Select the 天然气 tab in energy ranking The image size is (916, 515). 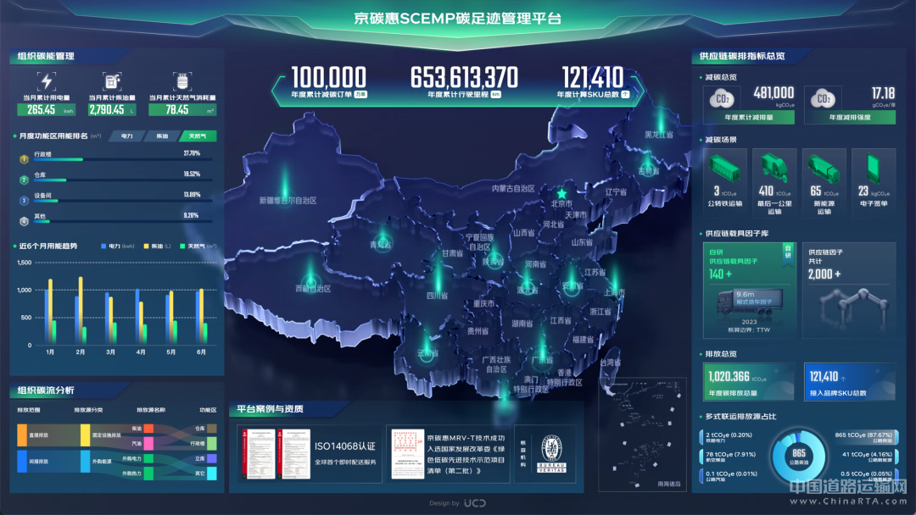(x=198, y=136)
